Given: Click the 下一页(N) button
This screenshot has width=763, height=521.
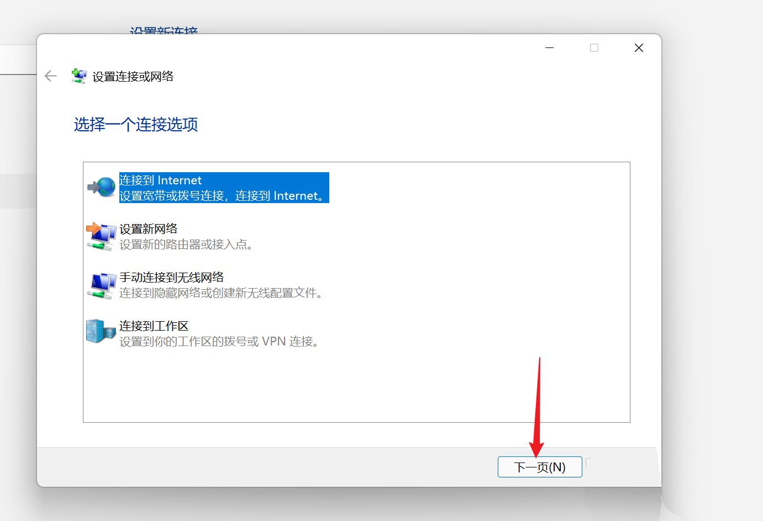Looking at the screenshot, I should coord(539,466).
